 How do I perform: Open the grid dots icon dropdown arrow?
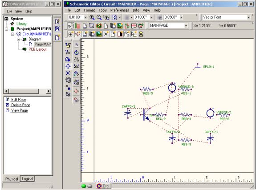[131, 17]
